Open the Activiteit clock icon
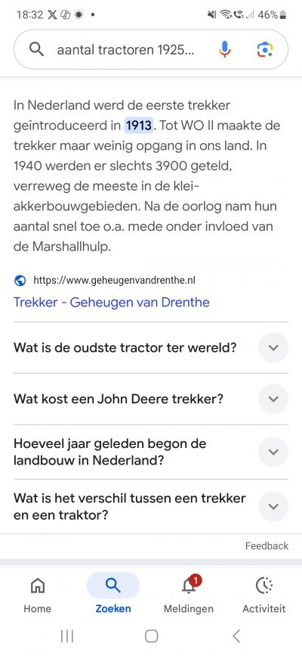 point(264,586)
